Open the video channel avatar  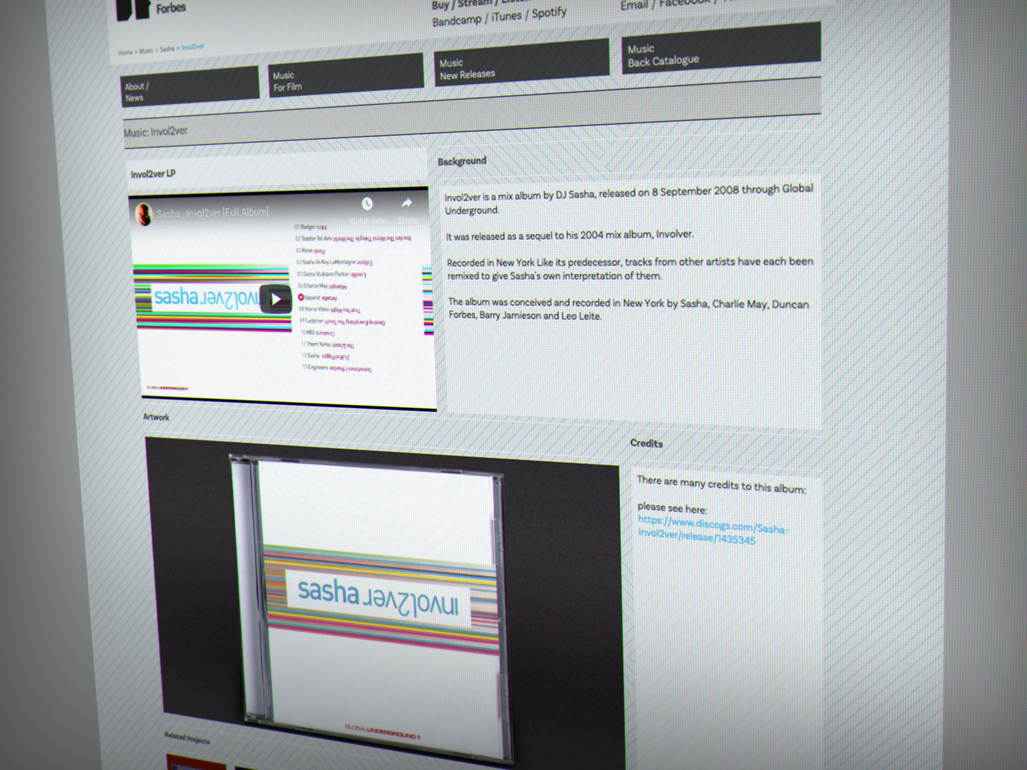point(143,214)
